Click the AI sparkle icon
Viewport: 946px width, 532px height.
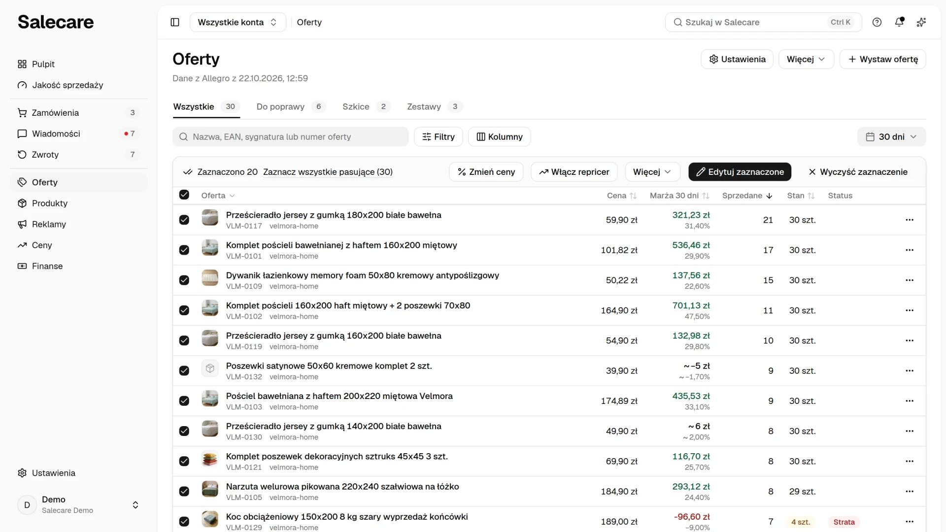[x=921, y=22]
